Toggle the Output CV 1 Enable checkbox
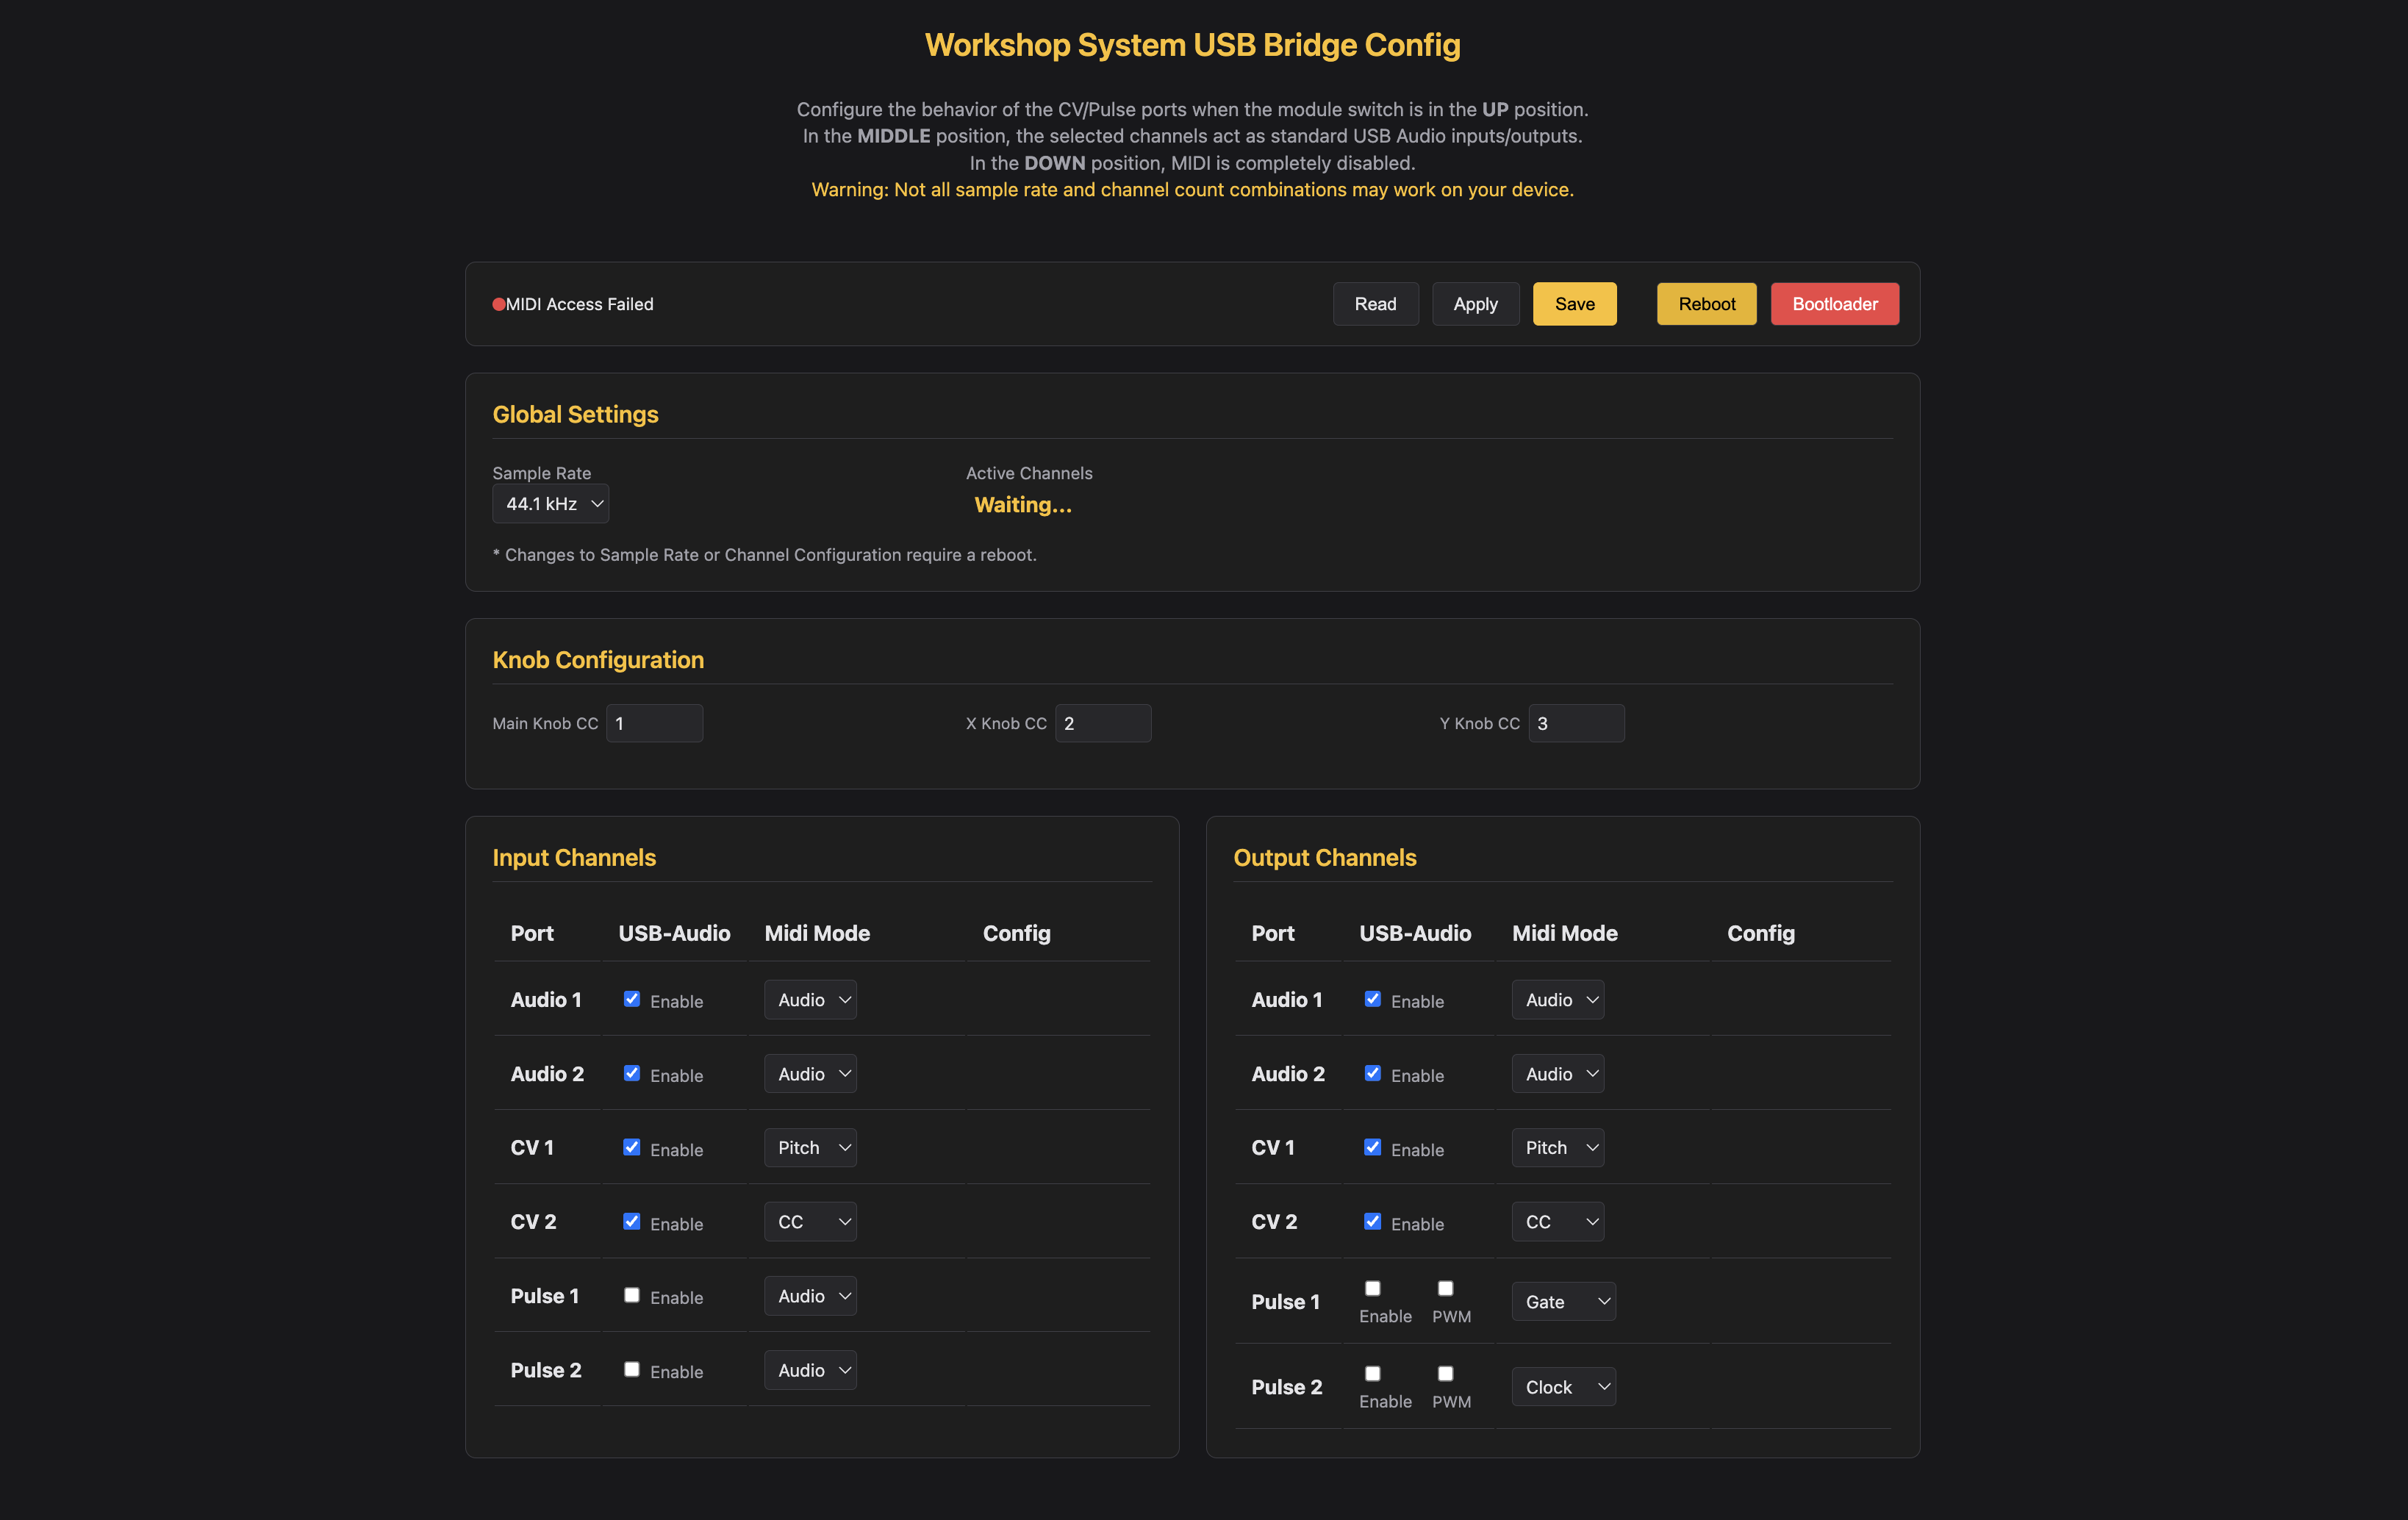Image resolution: width=2408 pixels, height=1520 pixels. coord(1373,1147)
